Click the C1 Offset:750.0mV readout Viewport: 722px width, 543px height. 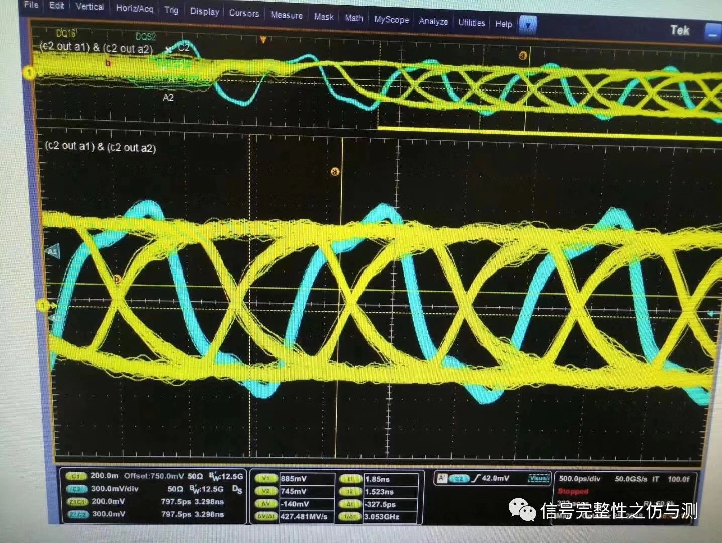(154, 476)
